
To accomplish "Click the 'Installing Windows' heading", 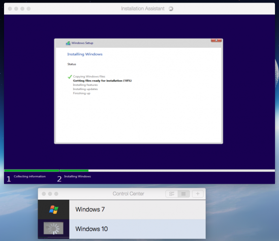I will [85, 54].
